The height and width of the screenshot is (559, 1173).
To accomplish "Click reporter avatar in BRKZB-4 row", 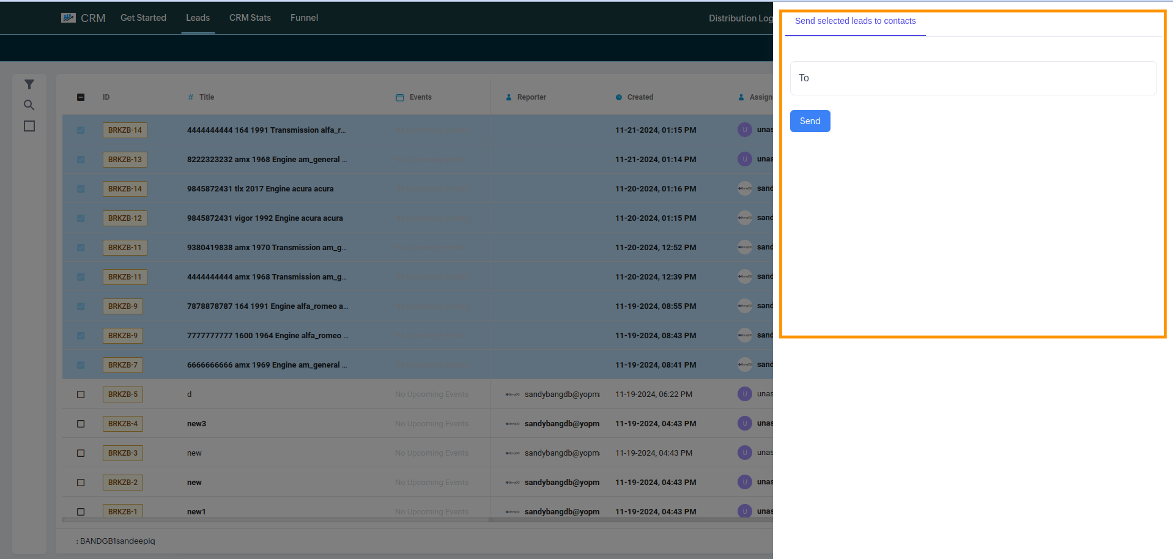I will [512, 424].
